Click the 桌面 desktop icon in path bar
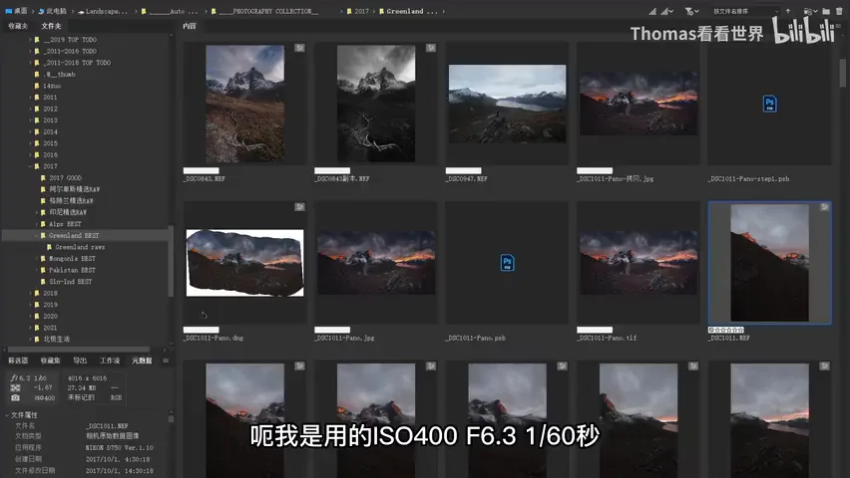 point(8,11)
